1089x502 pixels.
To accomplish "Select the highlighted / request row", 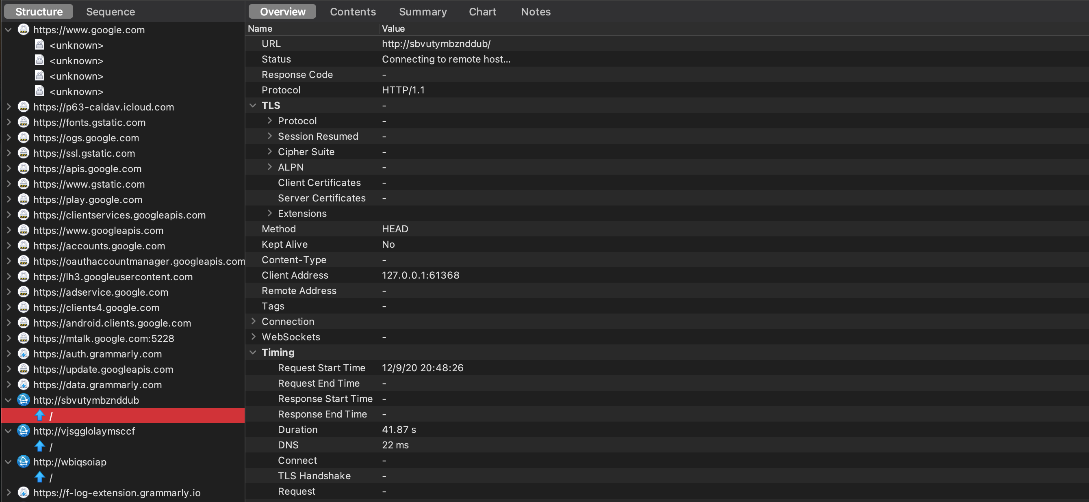I will click(x=123, y=415).
